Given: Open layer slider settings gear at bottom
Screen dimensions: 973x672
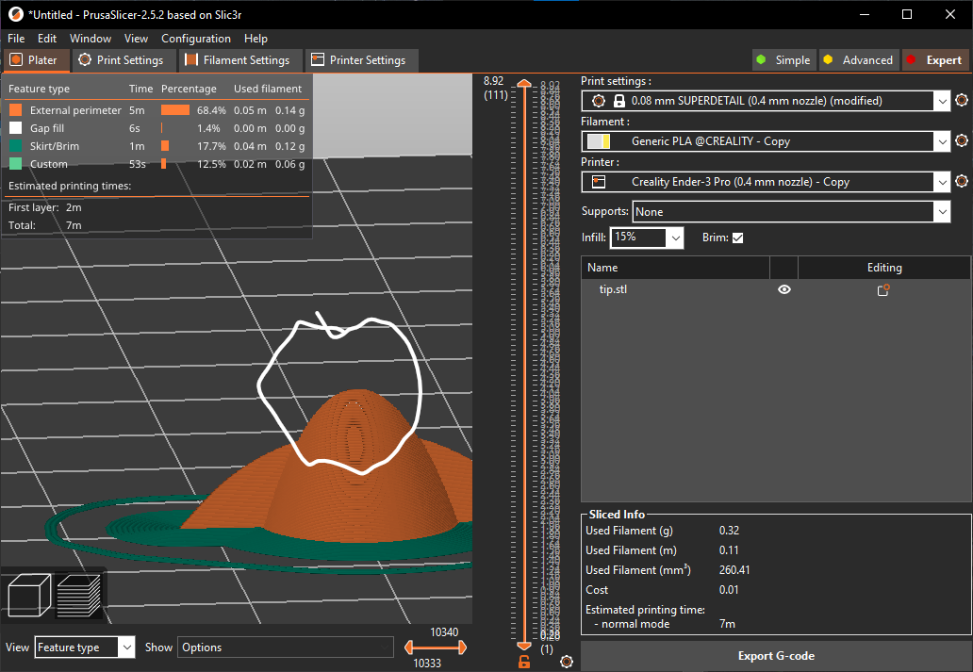Looking at the screenshot, I should click(567, 662).
